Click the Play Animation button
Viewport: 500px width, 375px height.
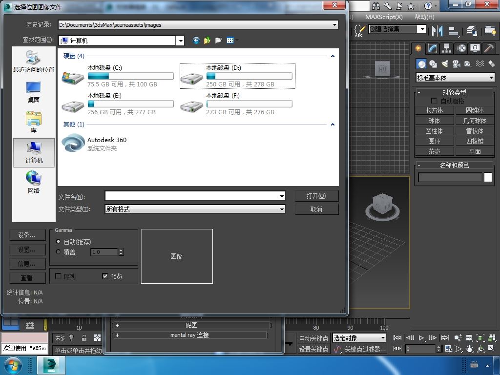point(421,338)
